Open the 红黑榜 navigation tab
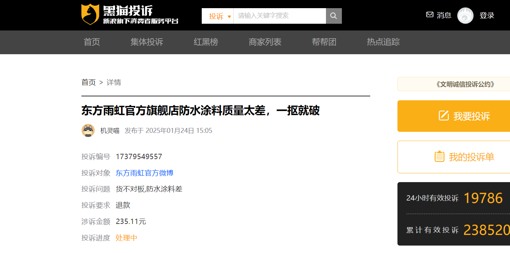The image size is (510, 253). click(x=206, y=42)
